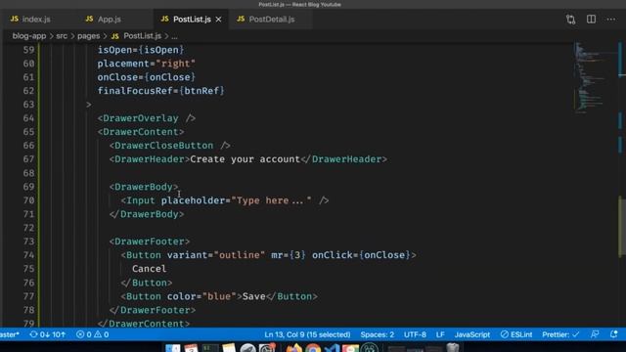This screenshot has width=626, height=352.
Task: Click pages folder in the breadcrumb
Action: 89,36
